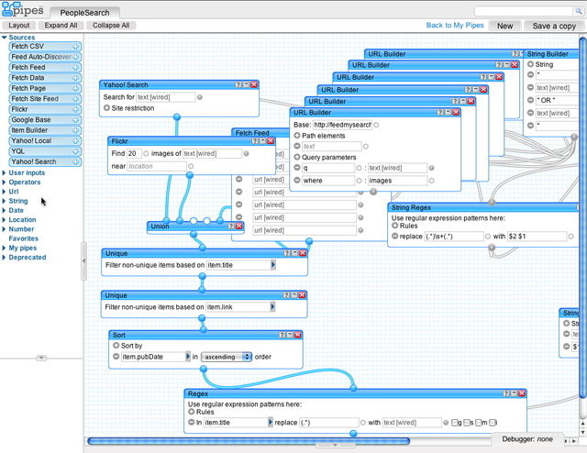
Task: Add a Site restriction in Yahoo! Search
Action: tap(106, 108)
